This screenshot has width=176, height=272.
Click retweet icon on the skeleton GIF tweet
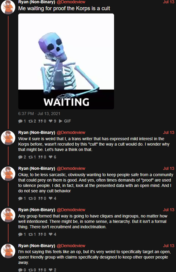coord(31,121)
